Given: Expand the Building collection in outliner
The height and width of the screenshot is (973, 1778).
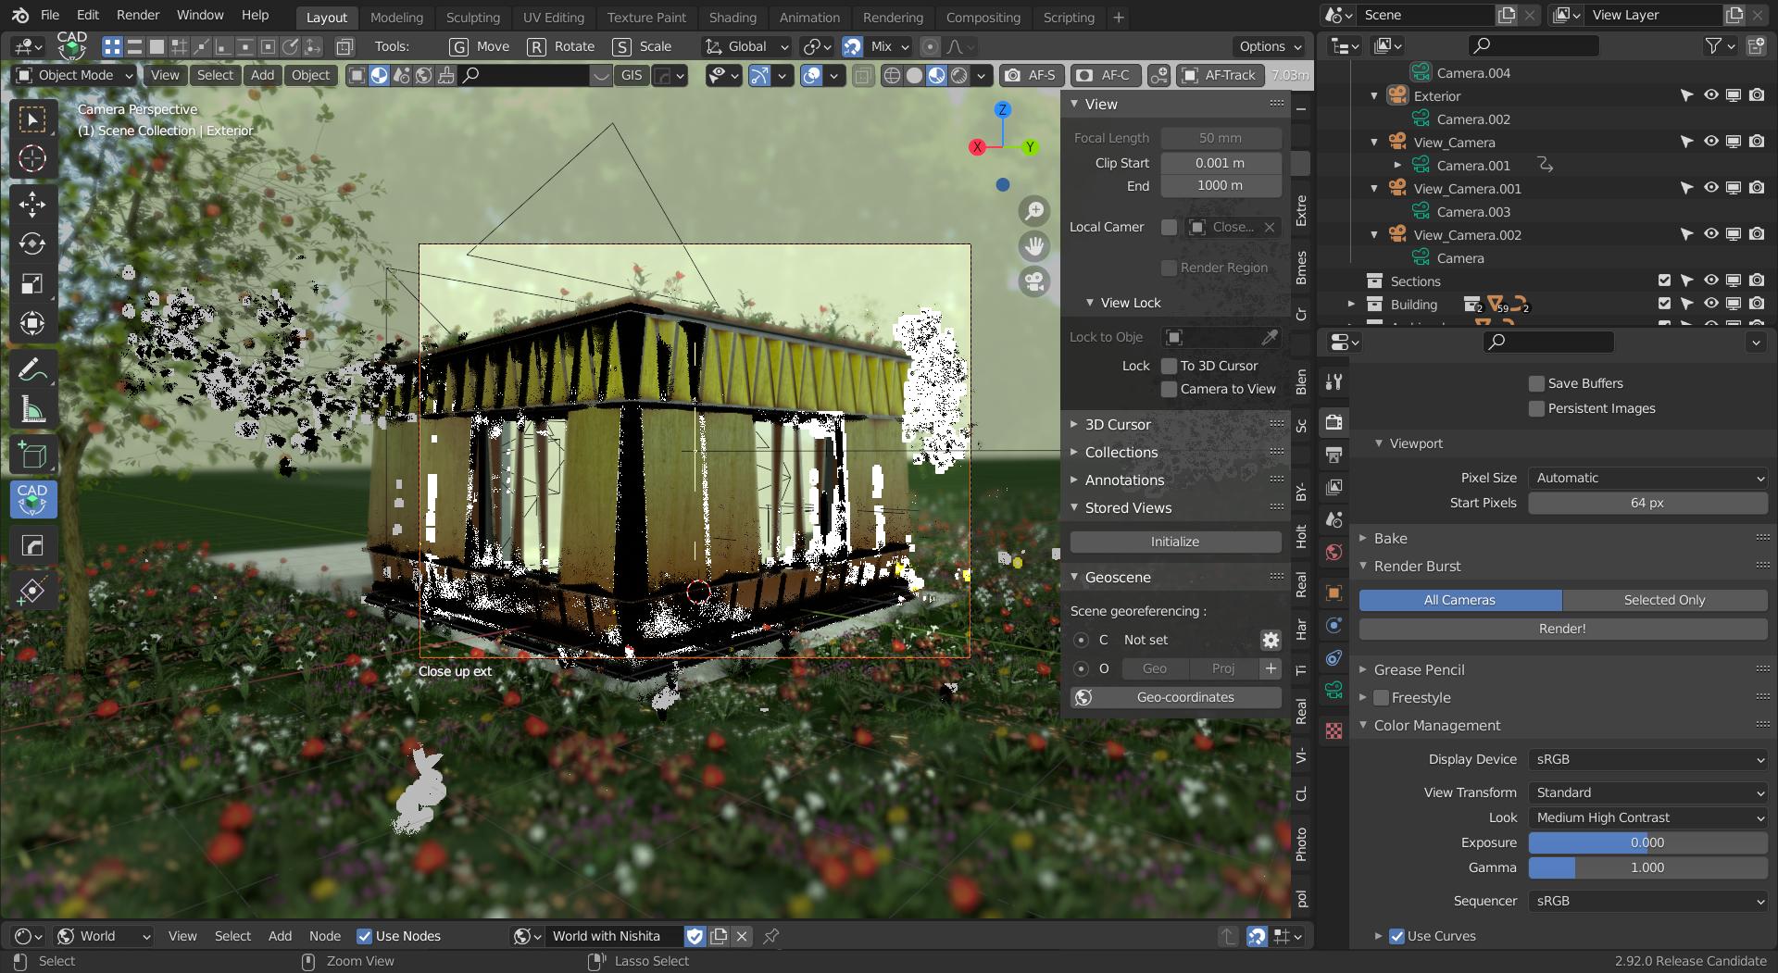Looking at the screenshot, I should 1351,304.
